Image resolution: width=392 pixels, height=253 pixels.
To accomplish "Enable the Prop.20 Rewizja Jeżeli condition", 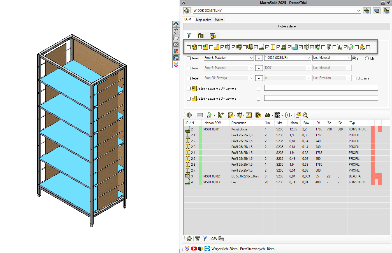I will point(189,78).
